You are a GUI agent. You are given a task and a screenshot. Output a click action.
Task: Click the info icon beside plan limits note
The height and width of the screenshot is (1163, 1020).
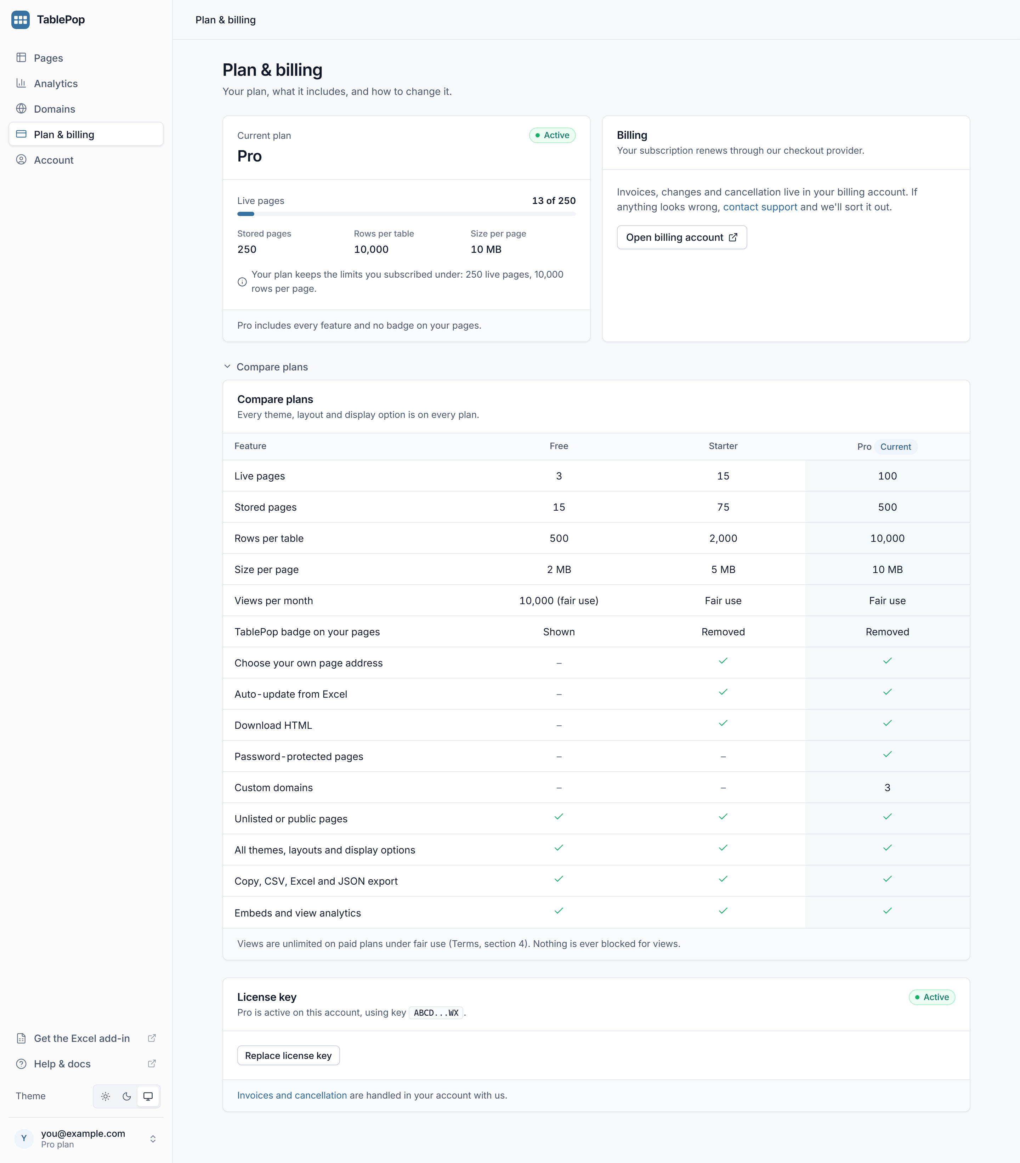point(242,282)
